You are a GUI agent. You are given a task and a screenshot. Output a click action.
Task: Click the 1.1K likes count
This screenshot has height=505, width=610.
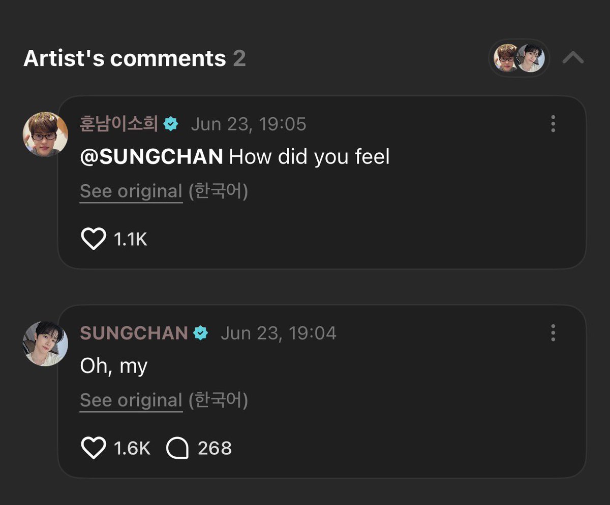coord(131,239)
